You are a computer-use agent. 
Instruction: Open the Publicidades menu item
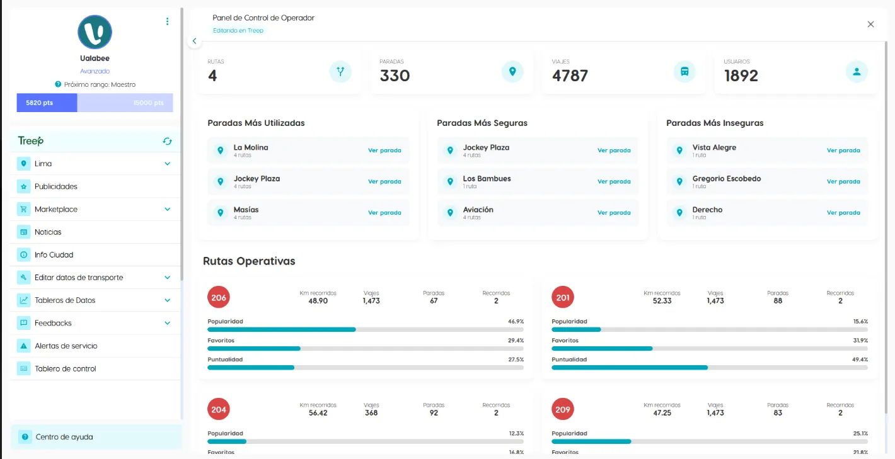click(56, 186)
